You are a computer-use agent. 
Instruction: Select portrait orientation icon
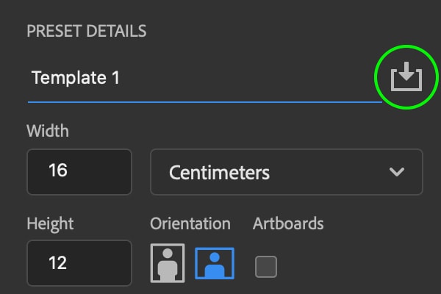point(168,263)
